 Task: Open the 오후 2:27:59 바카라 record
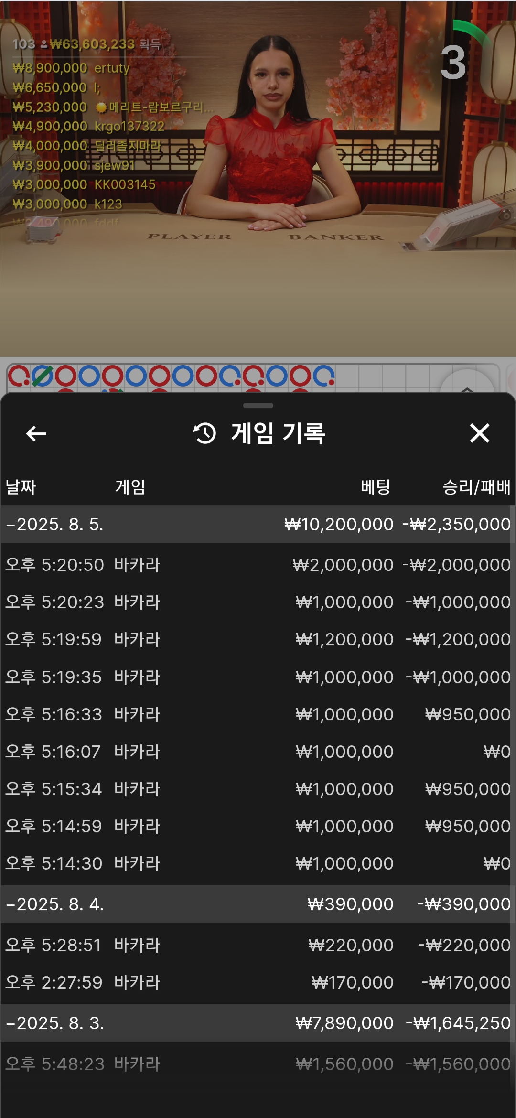(258, 982)
